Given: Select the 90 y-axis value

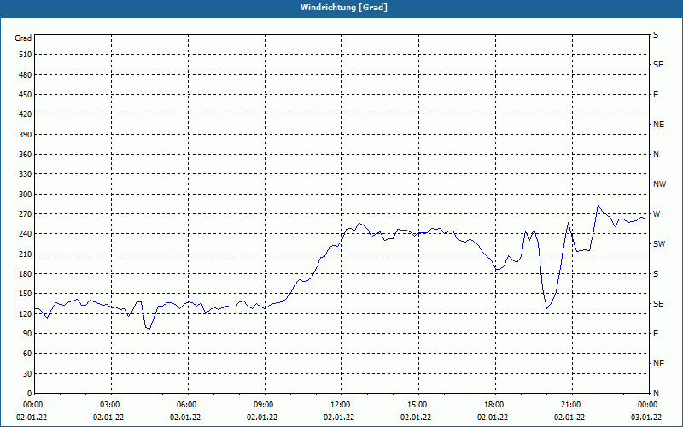Looking at the screenshot, I should coord(27,334).
